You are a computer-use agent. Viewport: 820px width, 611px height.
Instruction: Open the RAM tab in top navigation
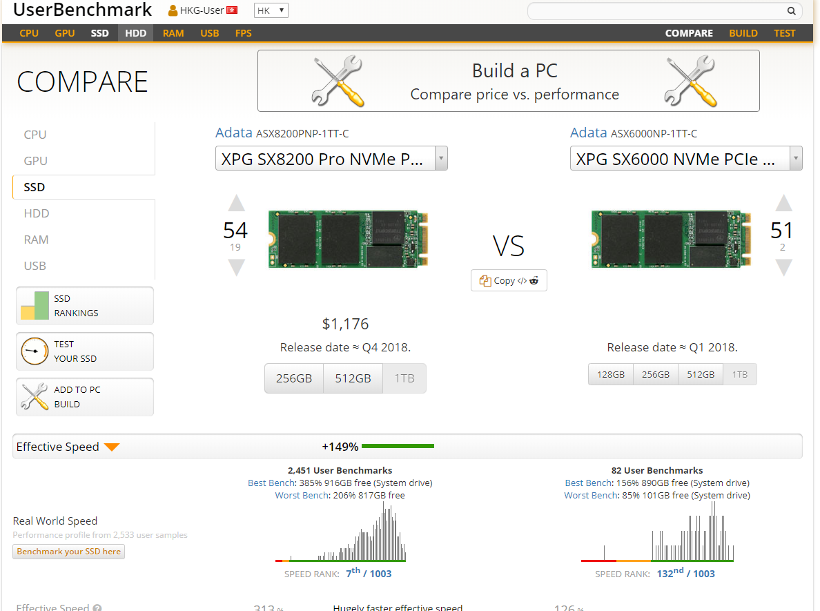tap(173, 33)
